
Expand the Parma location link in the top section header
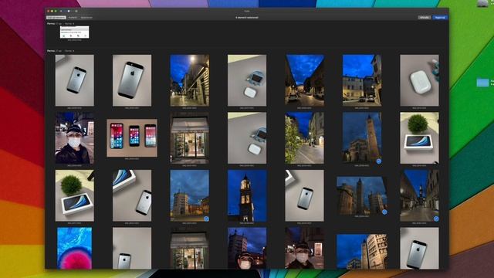[69, 24]
